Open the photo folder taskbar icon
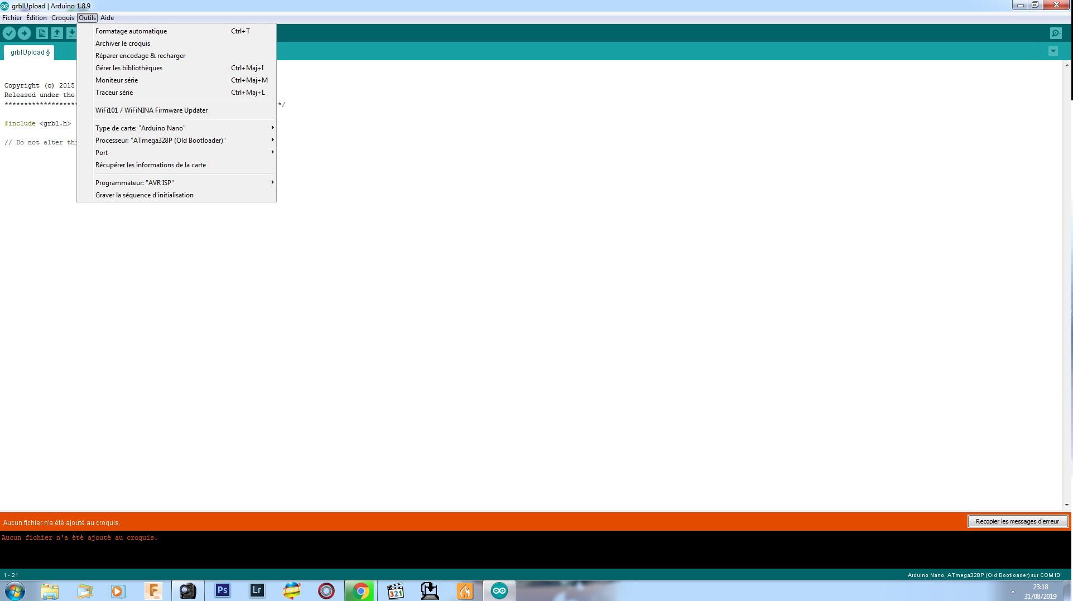 [84, 591]
